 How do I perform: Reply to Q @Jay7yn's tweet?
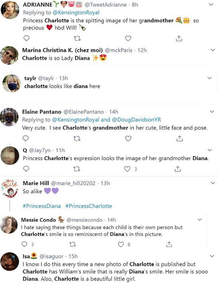[26, 169]
